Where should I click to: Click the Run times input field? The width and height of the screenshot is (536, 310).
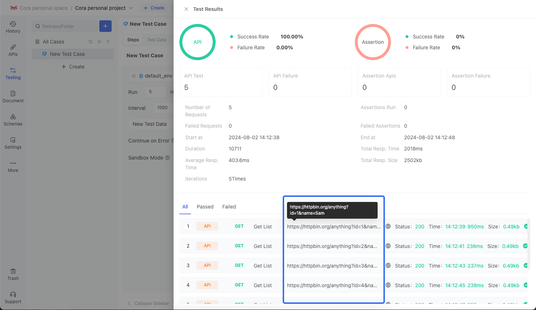coord(155,92)
